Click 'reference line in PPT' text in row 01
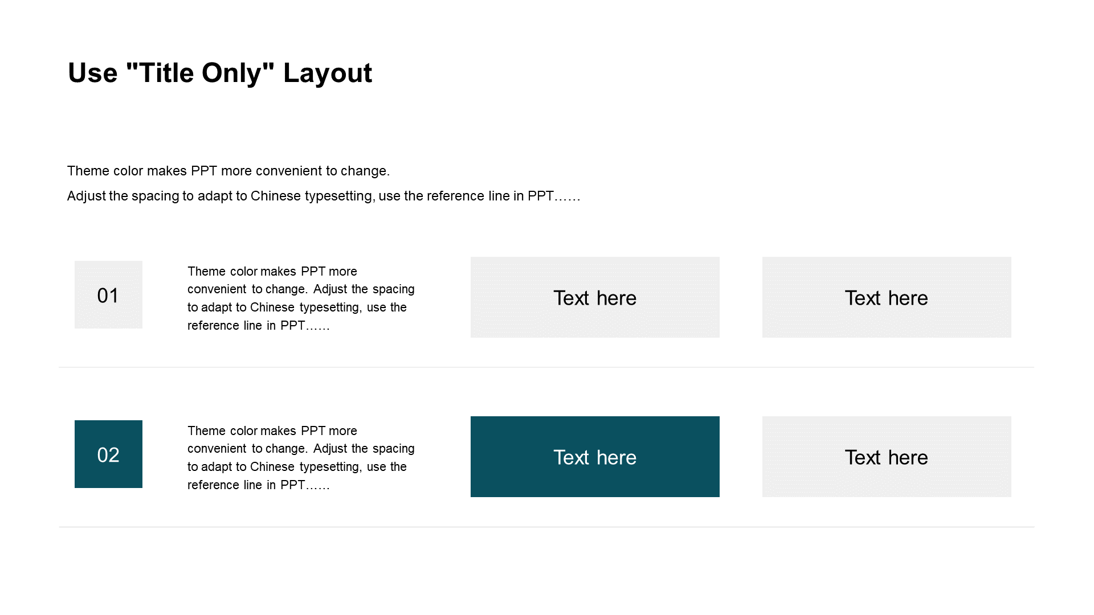 259,326
